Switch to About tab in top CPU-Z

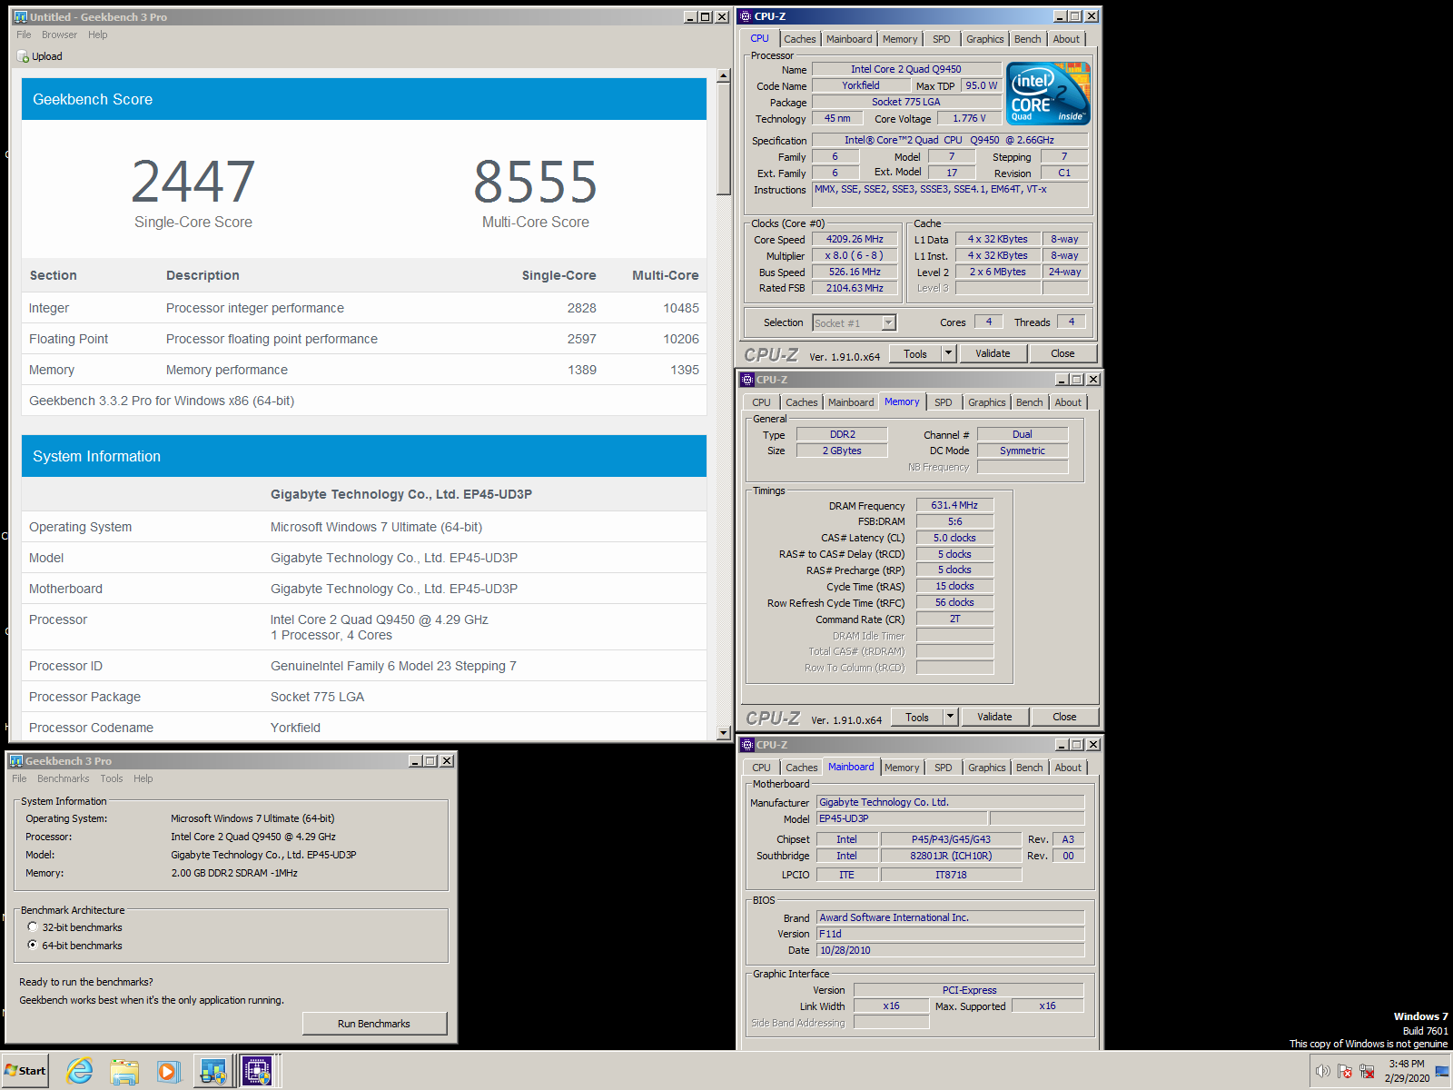click(1066, 39)
